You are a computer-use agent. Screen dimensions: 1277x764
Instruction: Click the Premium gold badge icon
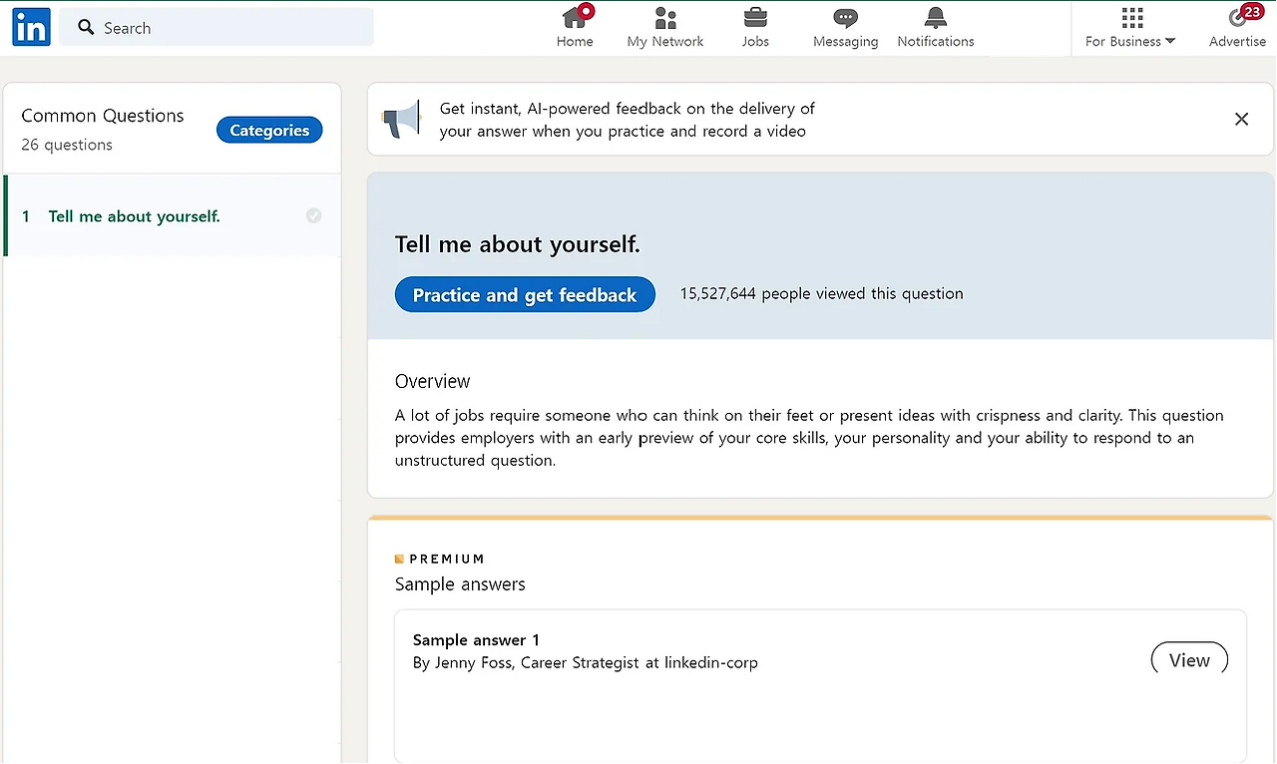(399, 560)
